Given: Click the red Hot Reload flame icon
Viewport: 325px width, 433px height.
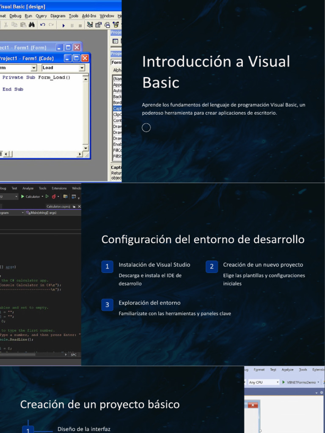Looking at the screenshot, I should (54, 197).
